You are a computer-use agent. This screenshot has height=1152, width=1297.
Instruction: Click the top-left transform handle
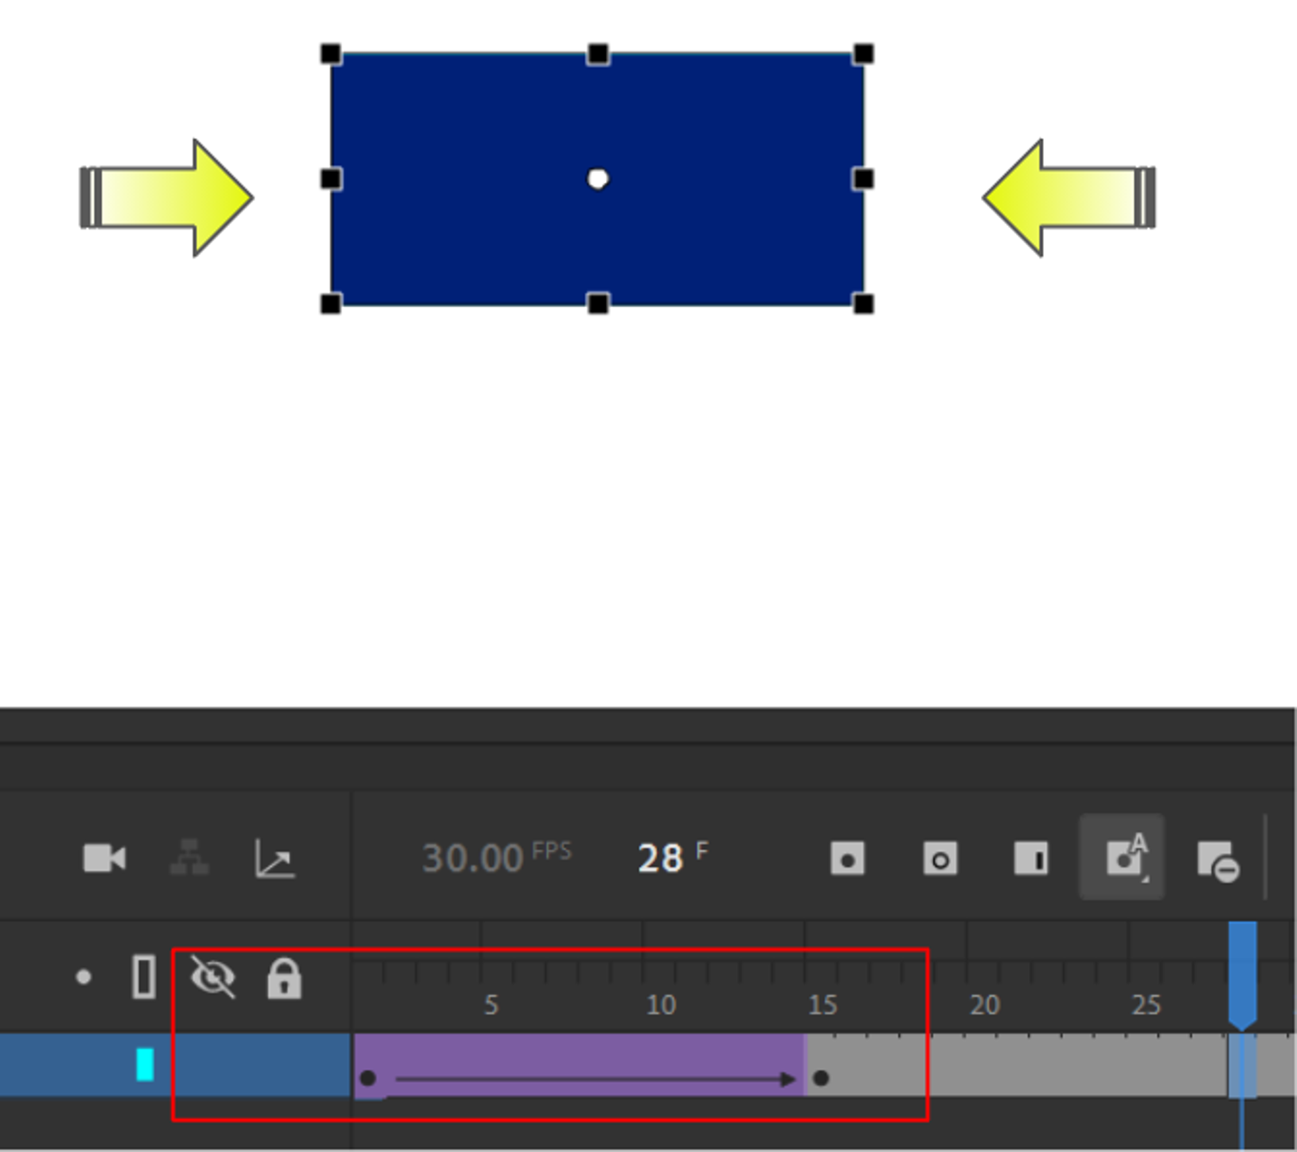point(331,54)
